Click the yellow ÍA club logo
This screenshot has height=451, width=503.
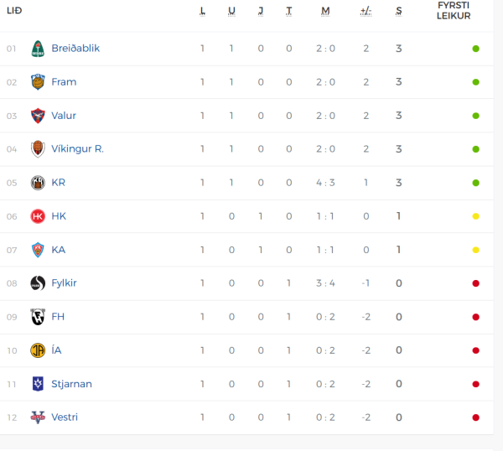[38, 350]
